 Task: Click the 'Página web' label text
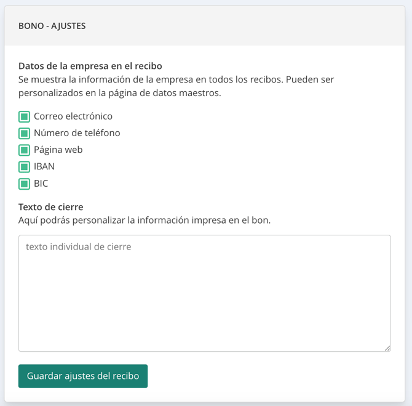click(x=58, y=150)
